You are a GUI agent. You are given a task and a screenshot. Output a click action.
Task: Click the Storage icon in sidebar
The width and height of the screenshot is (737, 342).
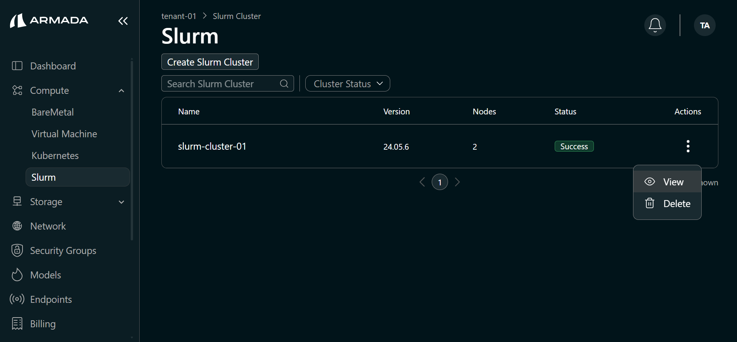[x=17, y=201]
